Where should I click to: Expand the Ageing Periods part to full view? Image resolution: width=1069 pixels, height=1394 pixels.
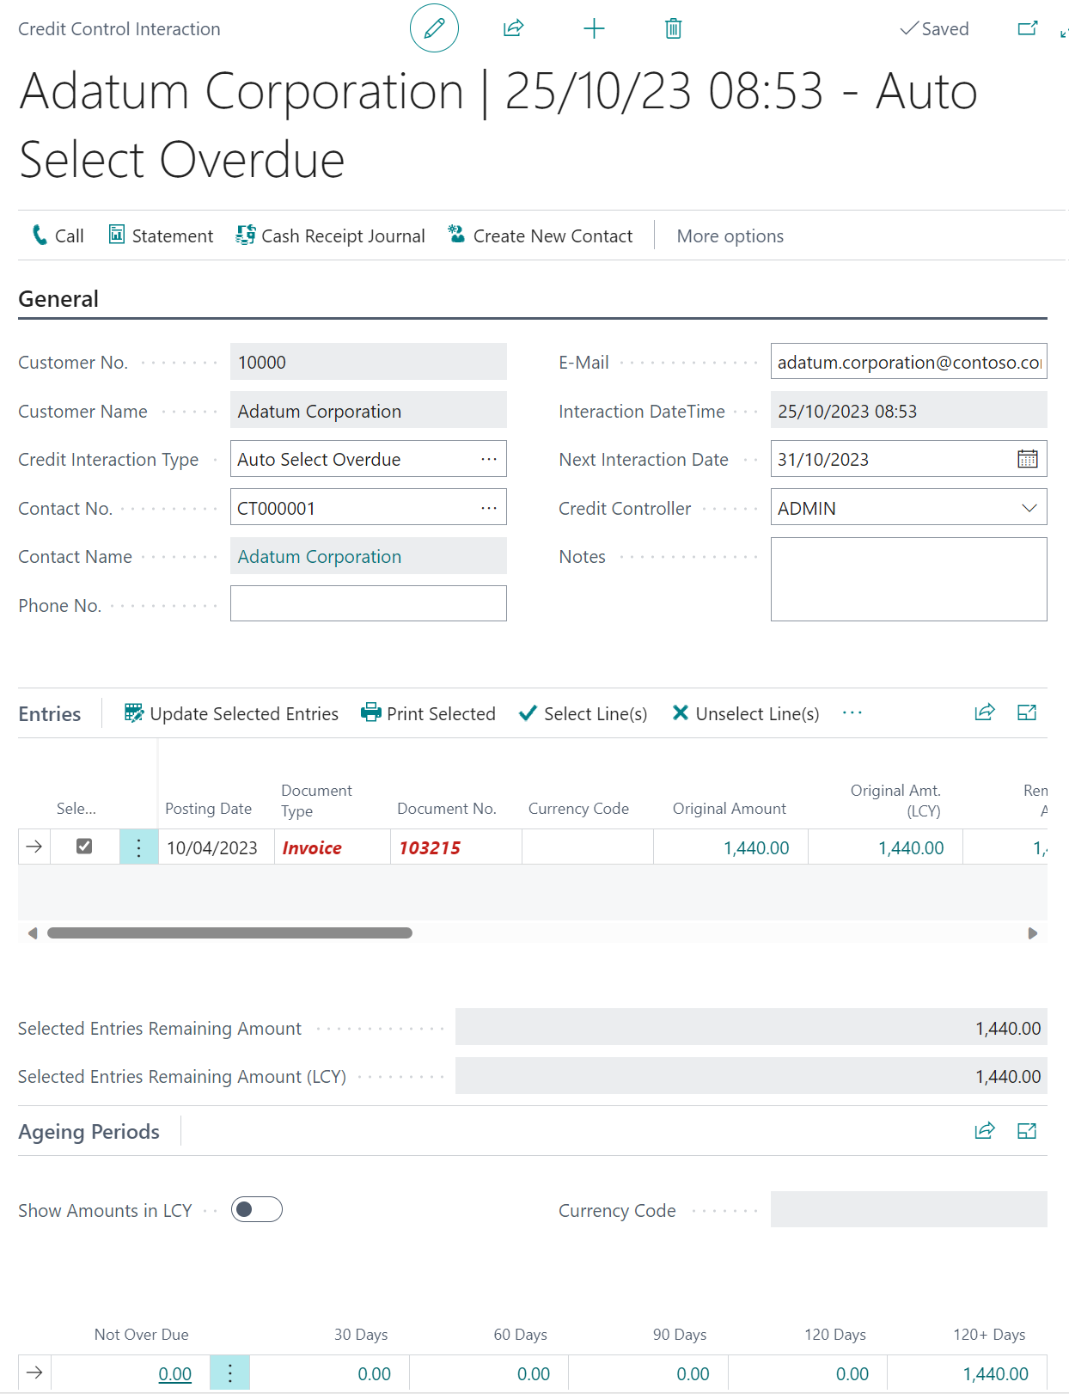[x=1027, y=1131]
